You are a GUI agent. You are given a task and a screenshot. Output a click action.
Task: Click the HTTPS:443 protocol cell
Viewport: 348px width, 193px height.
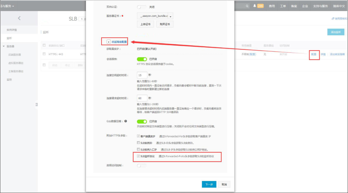tap(56, 54)
